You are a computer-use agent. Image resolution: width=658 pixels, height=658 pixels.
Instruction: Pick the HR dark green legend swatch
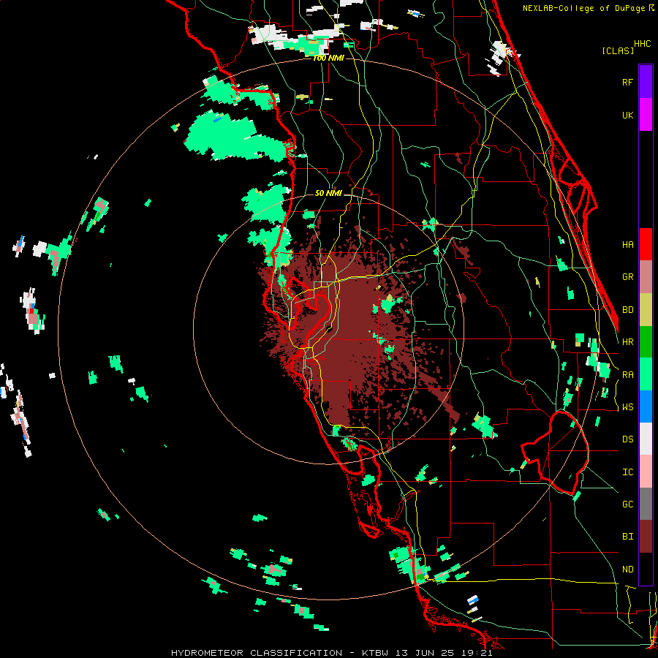tap(646, 342)
